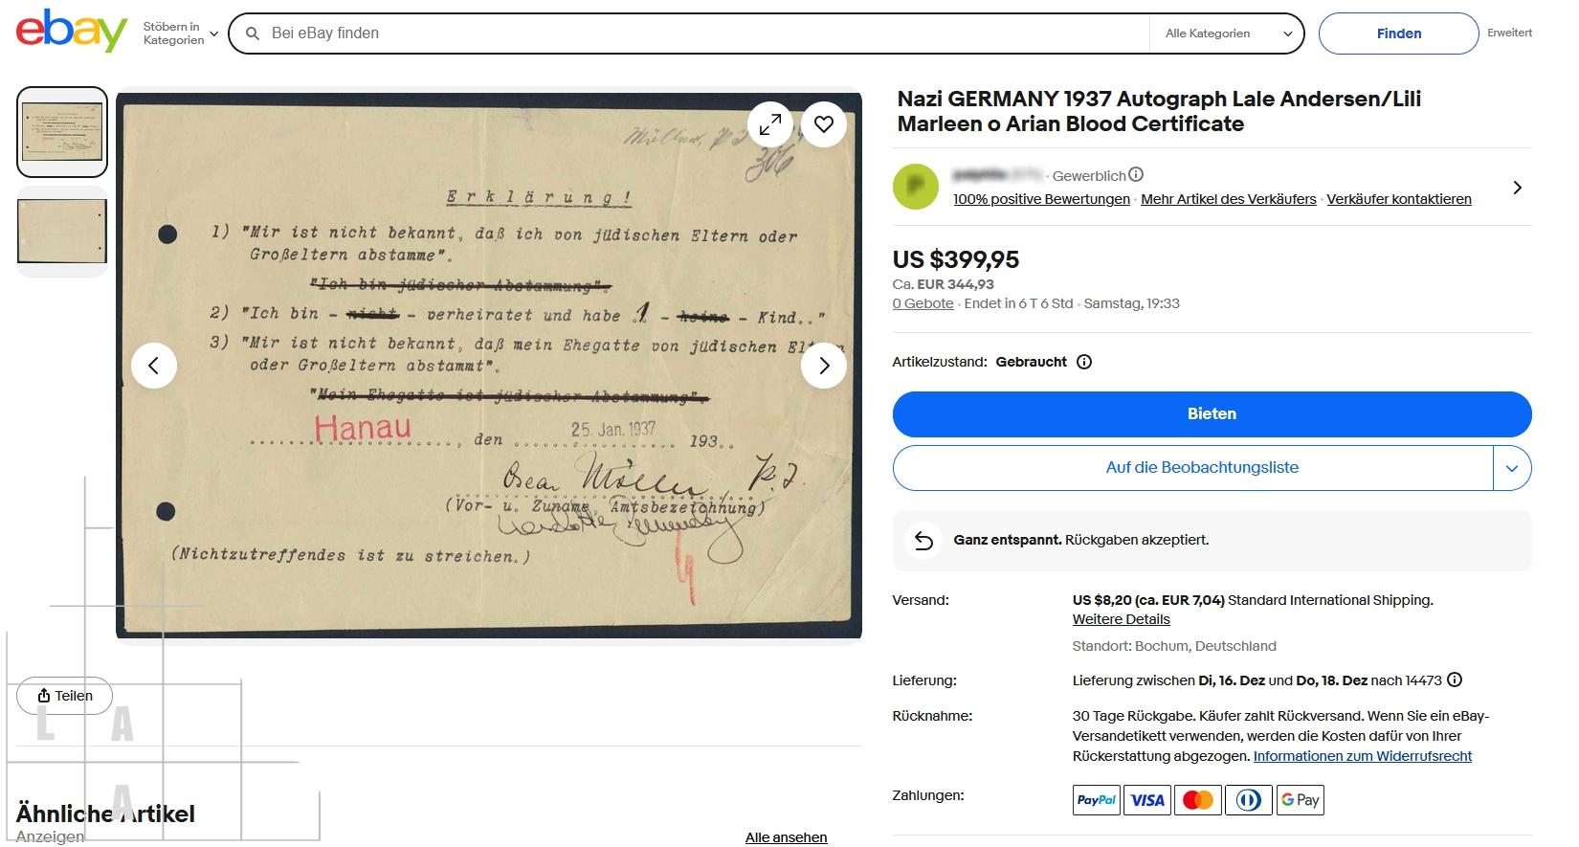The width and height of the screenshot is (1579, 847).
Task: Open Alle Kategorien dropdown
Action: [x=1228, y=33]
